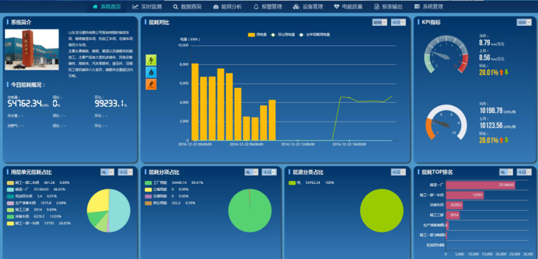Image resolution: width=538 pixels, height=259 pixels.
Task: Click the 工厂用能 green legend swatch
Action: pos(148,183)
